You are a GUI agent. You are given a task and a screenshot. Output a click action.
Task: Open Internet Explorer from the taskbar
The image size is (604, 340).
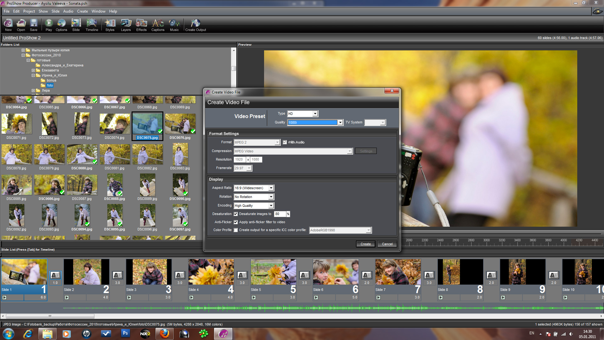(x=28, y=333)
